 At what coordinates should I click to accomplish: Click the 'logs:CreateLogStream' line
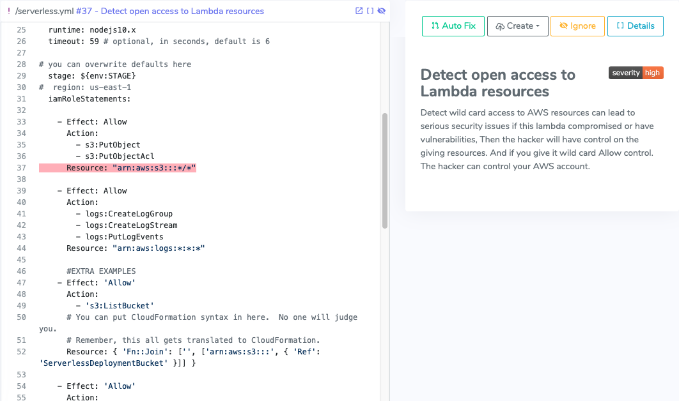coord(127,225)
